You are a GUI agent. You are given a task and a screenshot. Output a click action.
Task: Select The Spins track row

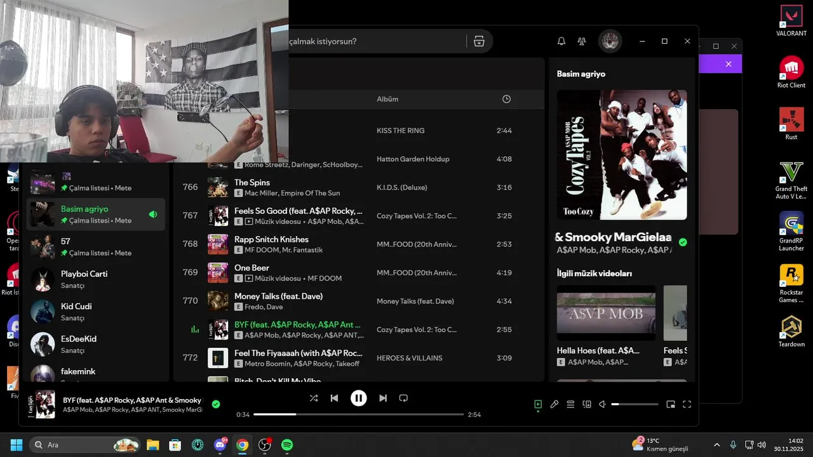(359, 187)
